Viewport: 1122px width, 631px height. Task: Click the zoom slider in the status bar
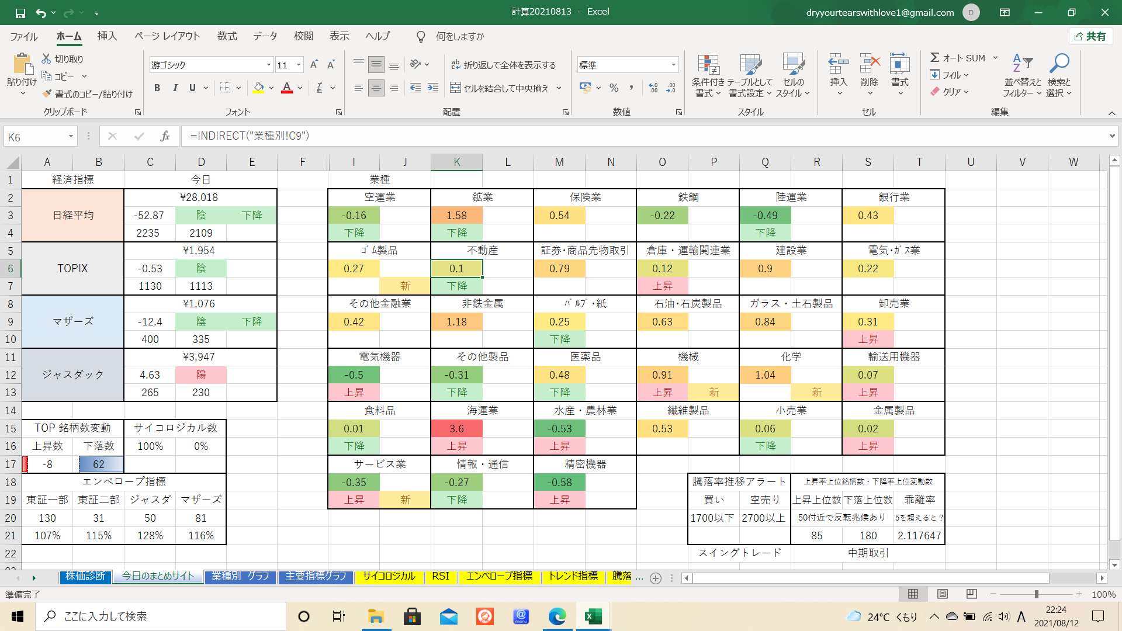(1036, 594)
